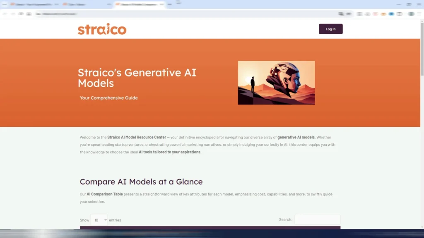Viewport: 424px width, 238px height.
Task: Focus the table Search input field
Action: click(317, 219)
